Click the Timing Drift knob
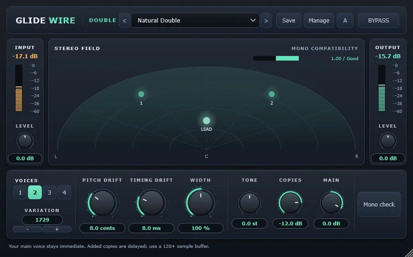413x257 pixels. pos(151,203)
